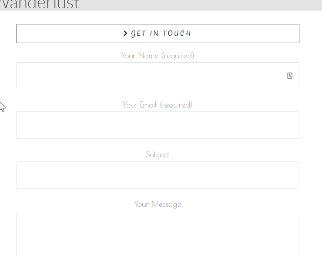Click the word "GET" in the heading
This screenshot has height=256, width=322.
(x=139, y=34)
